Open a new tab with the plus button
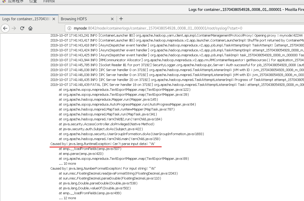 click(x=121, y=19)
